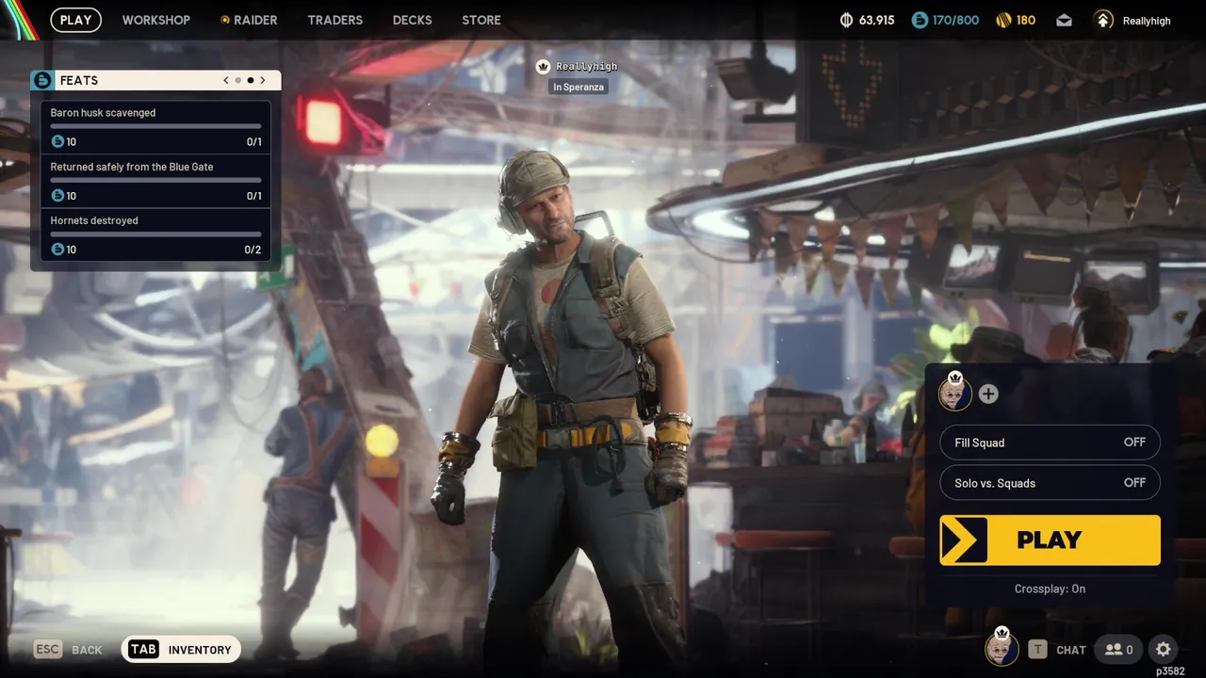Open the settings gear icon
Image resolution: width=1206 pixels, height=678 pixels.
tap(1164, 650)
